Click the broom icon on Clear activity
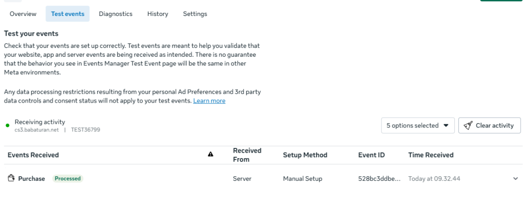The image size is (528, 218). (468, 125)
